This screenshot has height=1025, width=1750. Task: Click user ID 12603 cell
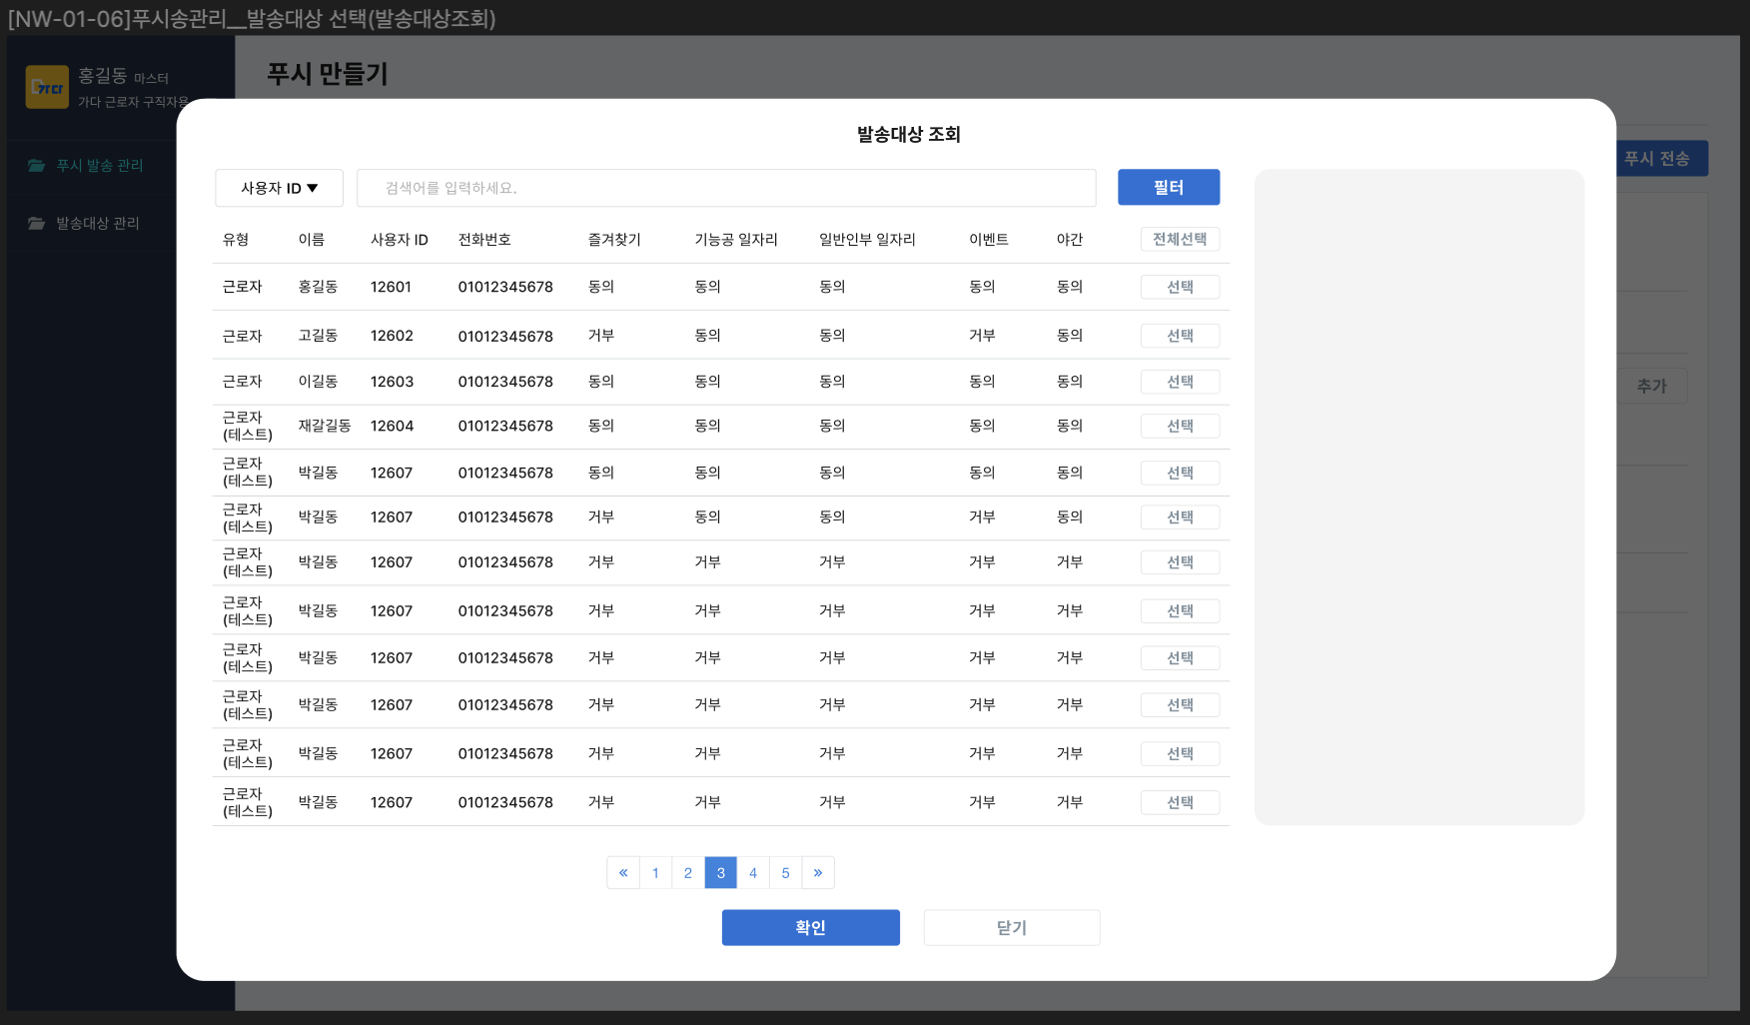coord(392,383)
